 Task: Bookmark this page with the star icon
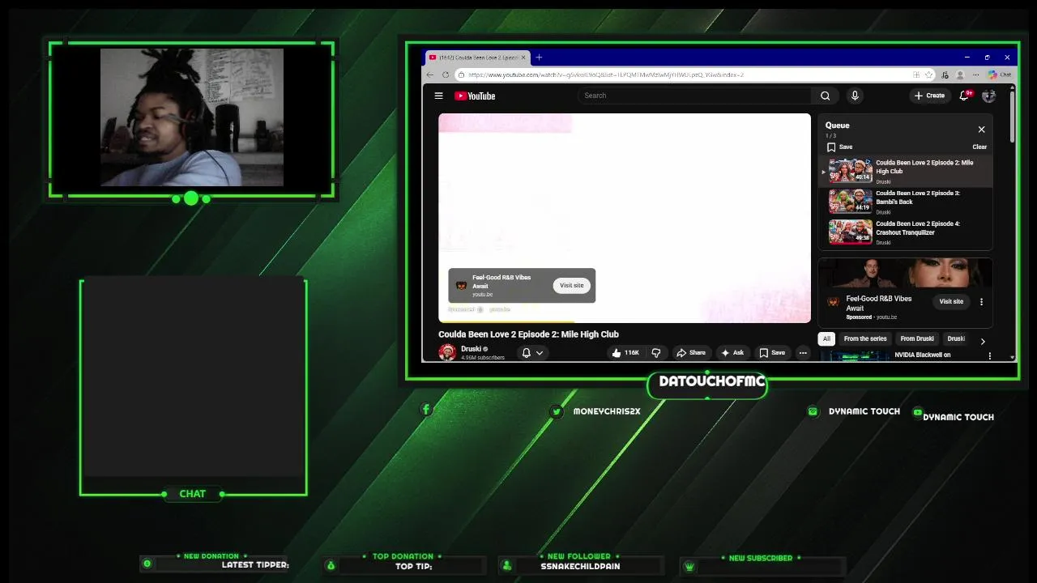pyautogui.click(x=928, y=74)
